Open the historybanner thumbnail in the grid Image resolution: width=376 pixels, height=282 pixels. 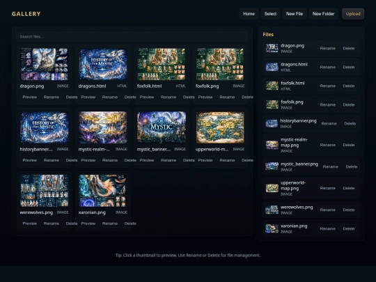click(45, 127)
